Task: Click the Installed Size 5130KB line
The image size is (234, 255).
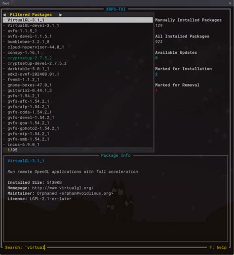Action: [x=35, y=182]
